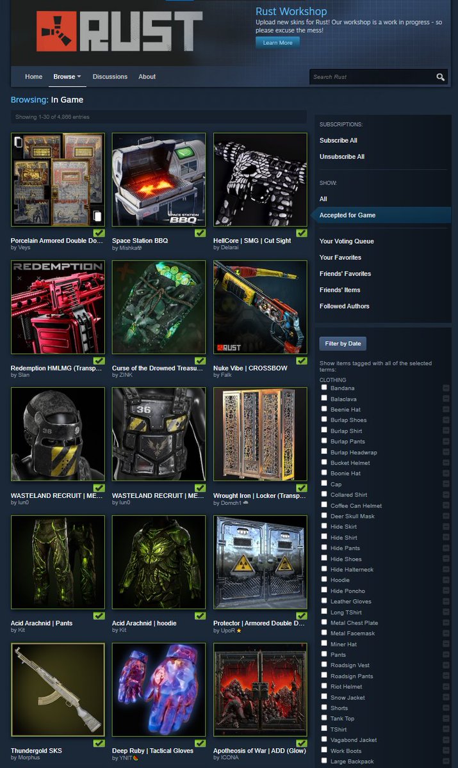458x768 pixels.
Task: Click the exclude minus icon for Beenie Hat
Action: [x=446, y=410]
